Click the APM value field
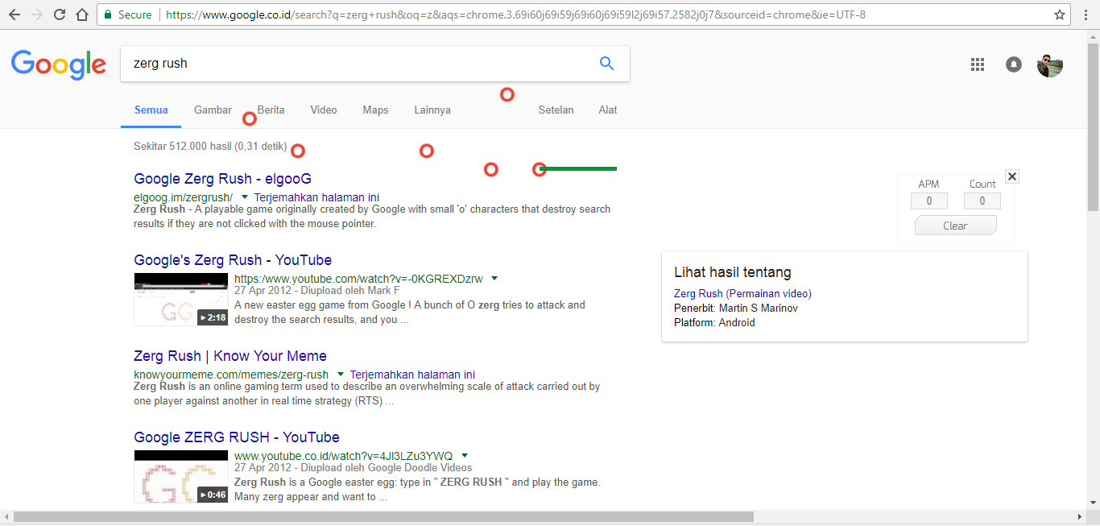The image size is (1100, 526). point(928,201)
